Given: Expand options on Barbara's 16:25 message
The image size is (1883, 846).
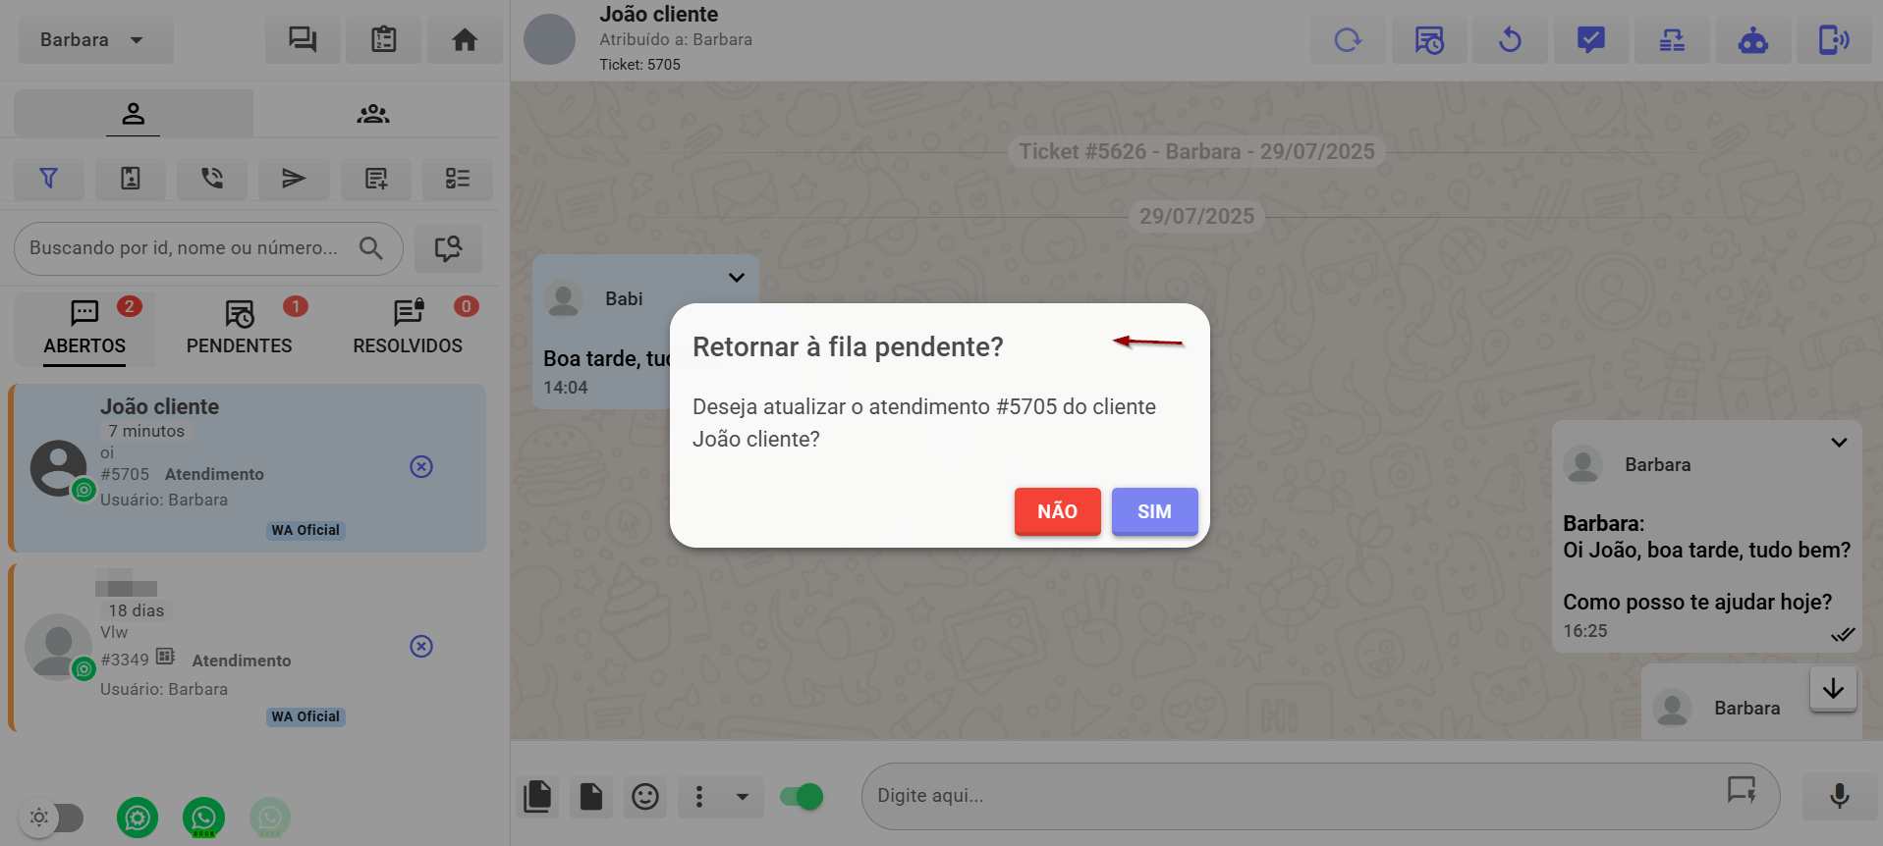Looking at the screenshot, I should point(1839,443).
